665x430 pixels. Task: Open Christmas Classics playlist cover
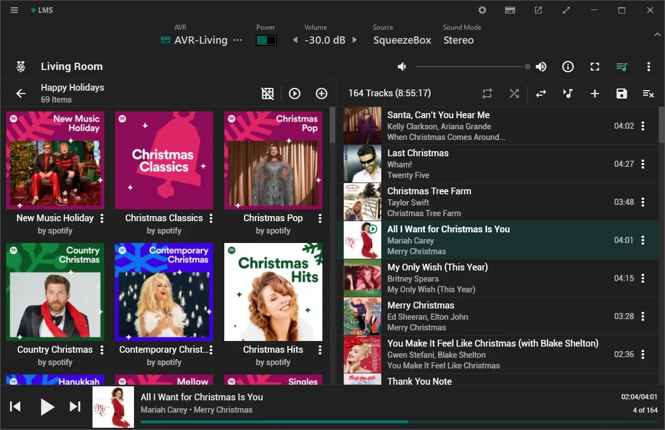pyautogui.click(x=164, y=160)
